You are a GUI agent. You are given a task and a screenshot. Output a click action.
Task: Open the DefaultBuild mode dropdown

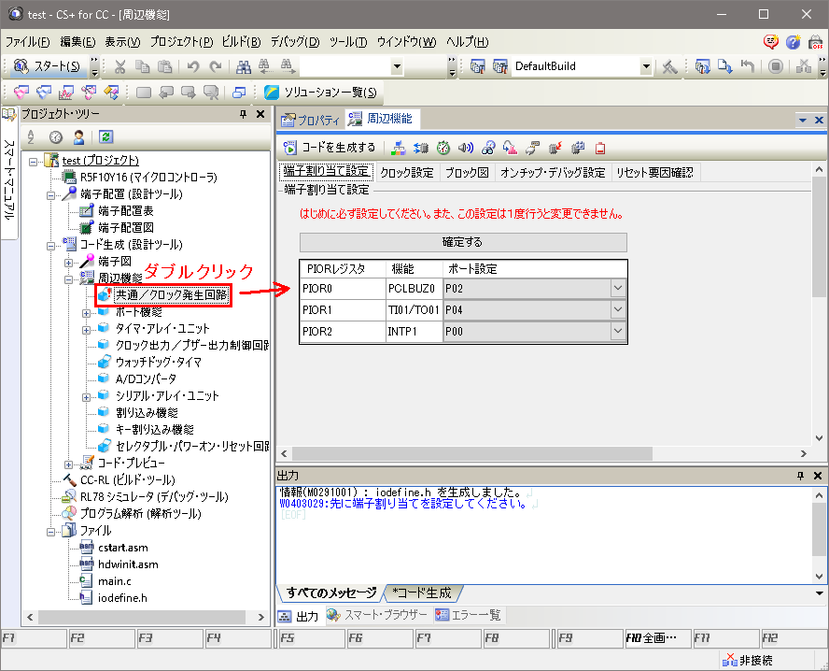tap(645, 66)
